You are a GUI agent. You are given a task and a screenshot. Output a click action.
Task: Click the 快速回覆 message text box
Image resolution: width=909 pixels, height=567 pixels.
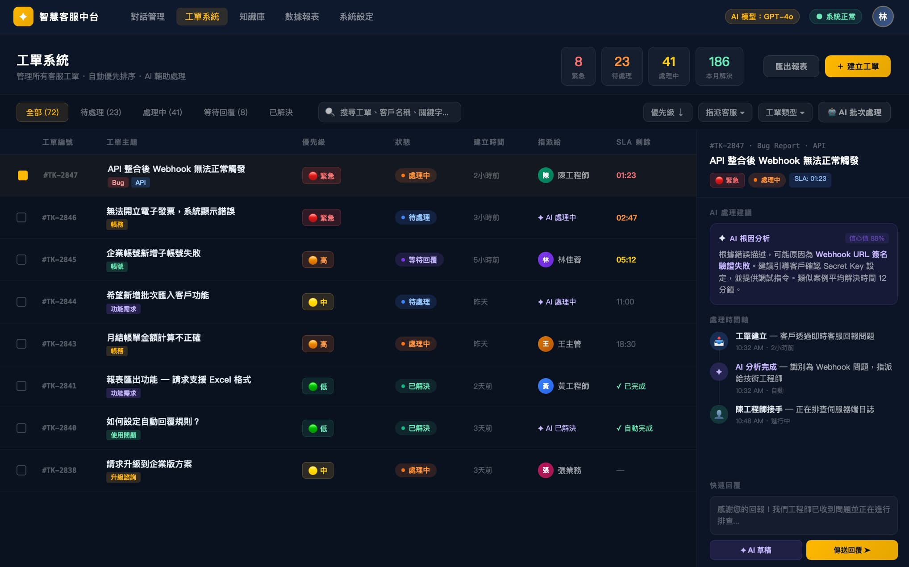(x=803, y=515)
